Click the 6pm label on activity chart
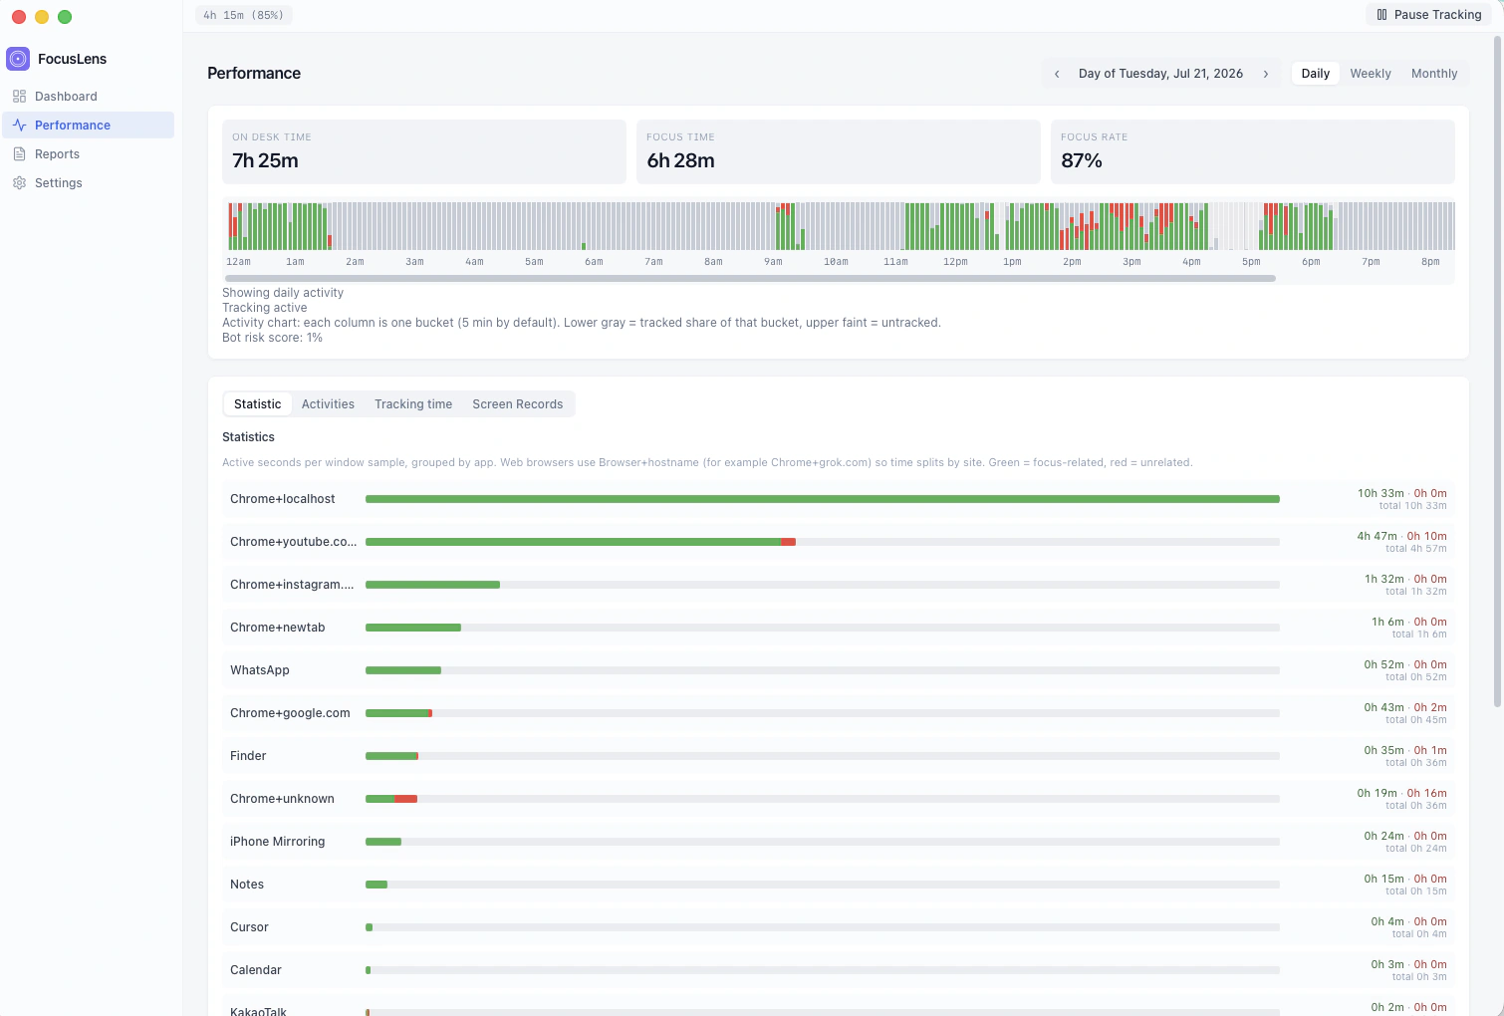Viewport: 1504px width, 1016px height. point(1311,262)
